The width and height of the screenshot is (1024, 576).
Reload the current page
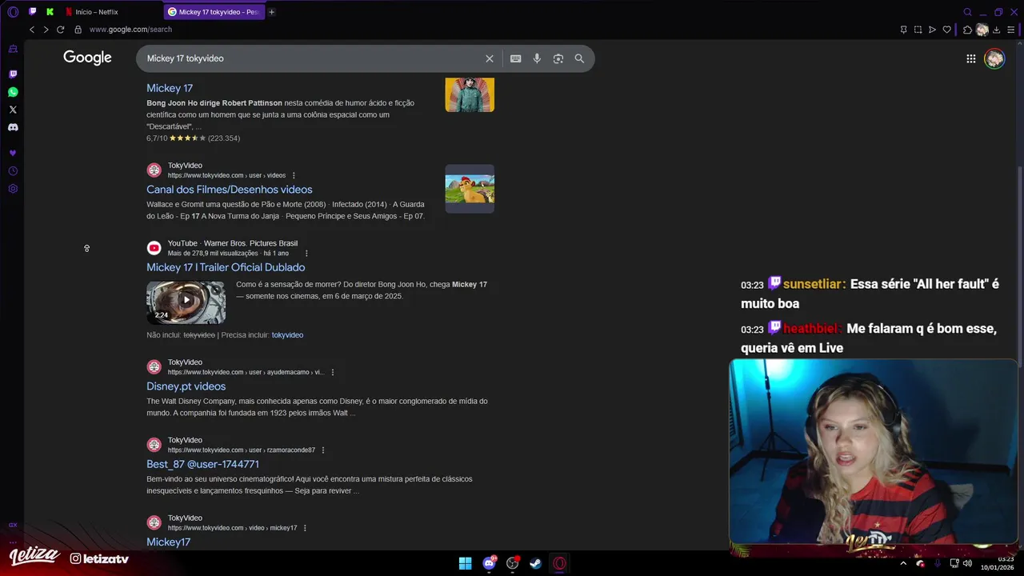click(60, 30)
